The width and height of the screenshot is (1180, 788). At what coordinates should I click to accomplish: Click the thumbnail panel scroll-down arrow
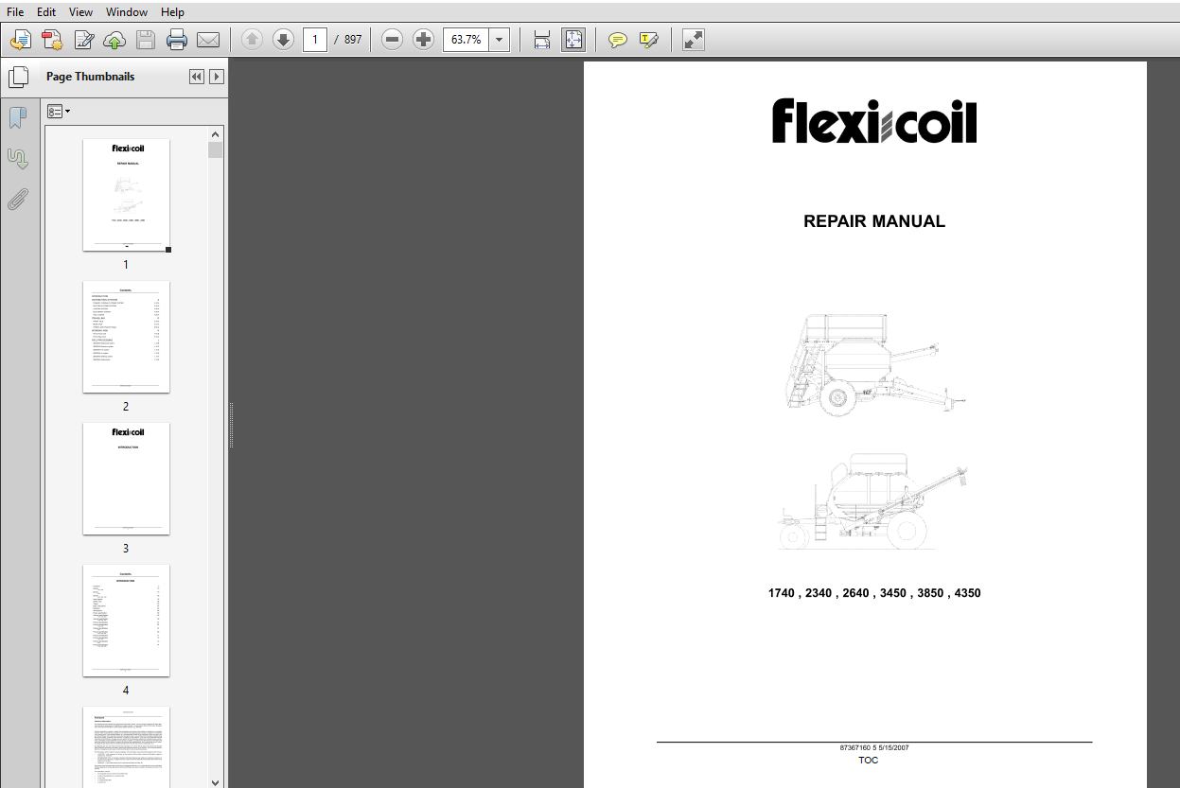pyautogui.click(x=215, y=781)
